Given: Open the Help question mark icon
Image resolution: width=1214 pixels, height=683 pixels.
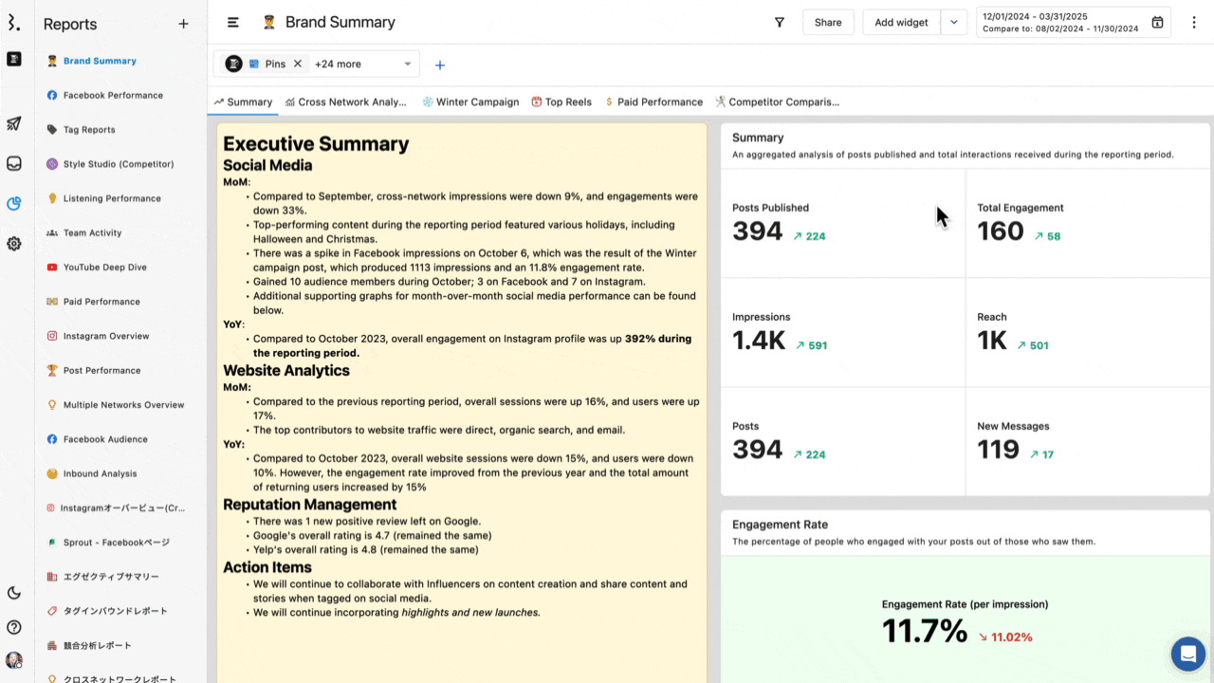Looking at the screenshot, I should tap(14, 627).
